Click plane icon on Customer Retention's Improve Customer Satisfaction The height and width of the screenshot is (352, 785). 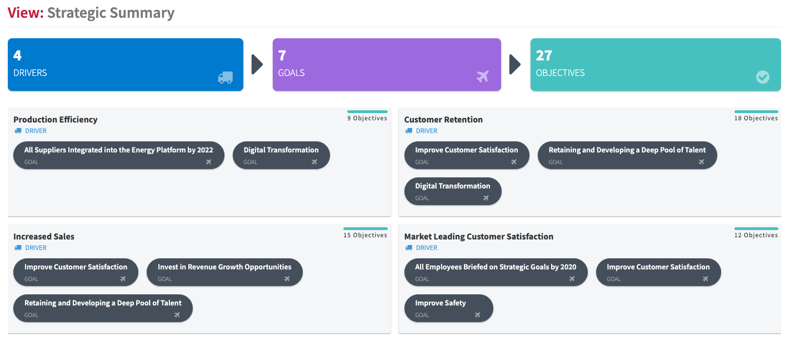click(x=514, y=162)
